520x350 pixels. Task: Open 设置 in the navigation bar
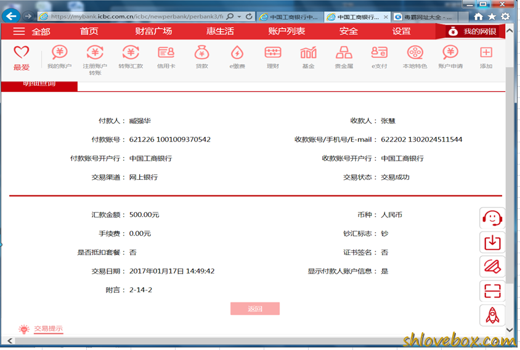tap(401, 31)
